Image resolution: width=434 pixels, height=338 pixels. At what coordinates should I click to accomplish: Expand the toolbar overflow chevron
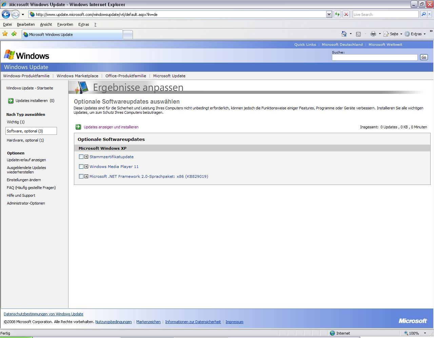431,31
